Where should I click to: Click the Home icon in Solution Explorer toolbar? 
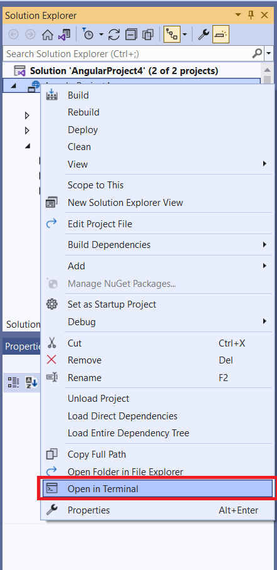pyautogui.click(x=47, y=35)
